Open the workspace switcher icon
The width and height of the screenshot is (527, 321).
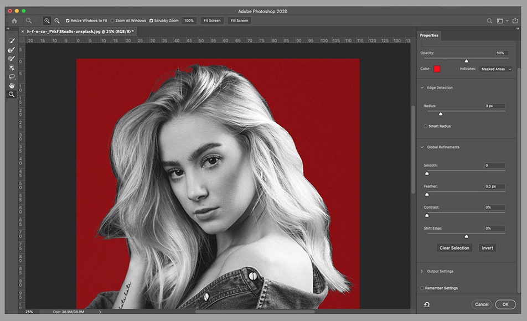click(500, 21)
